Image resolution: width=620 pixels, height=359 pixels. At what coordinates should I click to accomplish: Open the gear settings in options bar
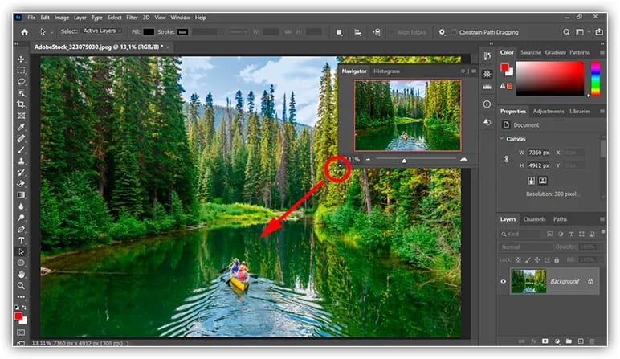[x=442, y=32]
